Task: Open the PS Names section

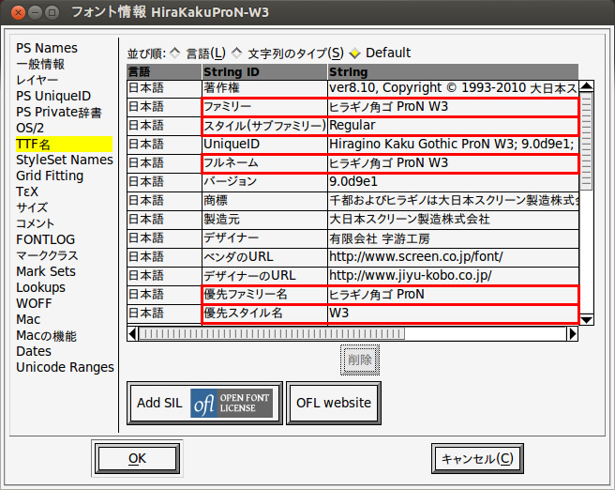Action: pyautogui.click(x=47, y=48)
